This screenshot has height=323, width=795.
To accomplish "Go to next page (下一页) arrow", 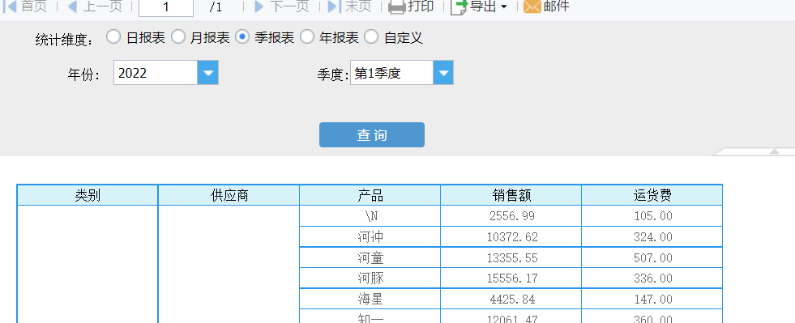I will point(259,6).
